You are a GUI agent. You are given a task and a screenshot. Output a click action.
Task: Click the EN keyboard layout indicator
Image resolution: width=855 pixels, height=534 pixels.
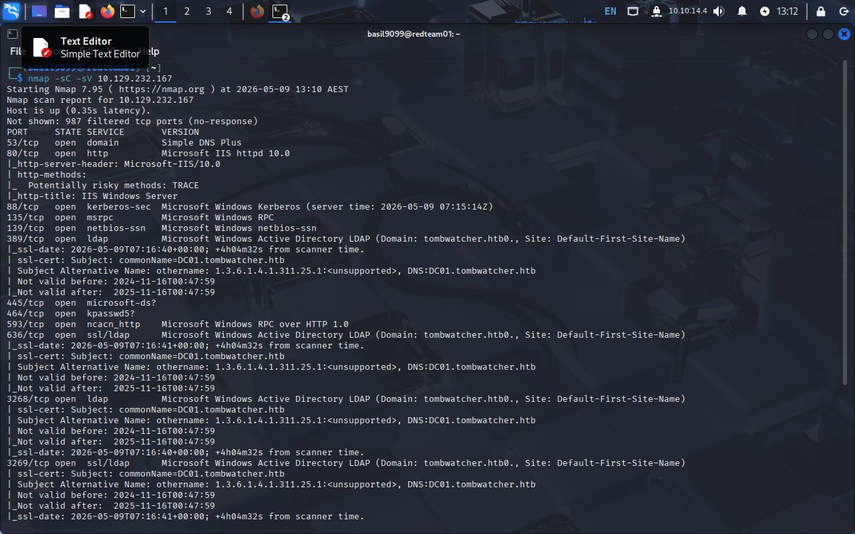pyautogui.click(x=611, y=11)
